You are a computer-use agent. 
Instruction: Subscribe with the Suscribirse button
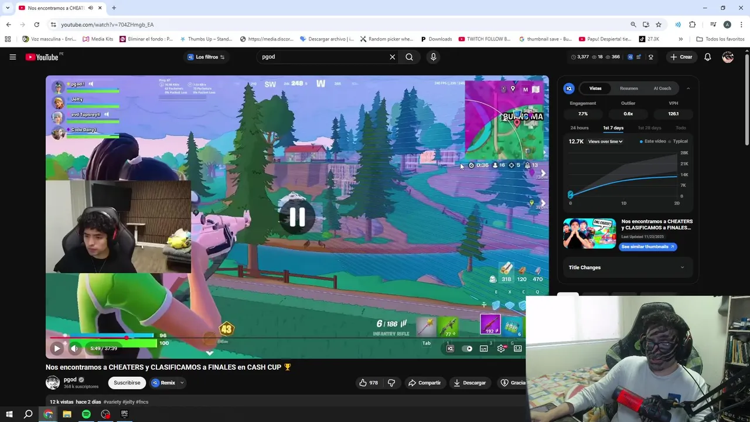pos(127,383)
